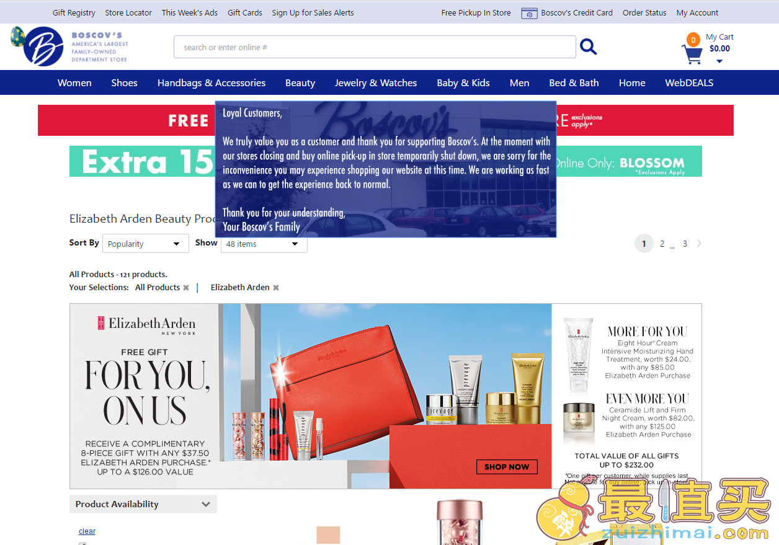
Task: Click Sign Up for Sales Alerts
Action: [x=313, y=12]
